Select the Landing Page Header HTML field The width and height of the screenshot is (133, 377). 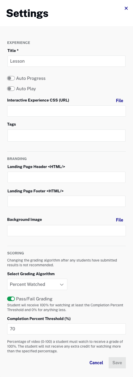tap(66, 177)
